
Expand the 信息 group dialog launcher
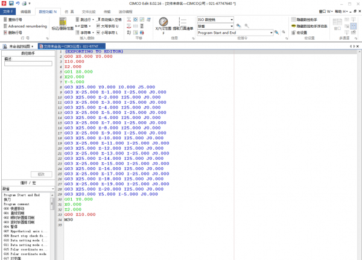[193, 39]
